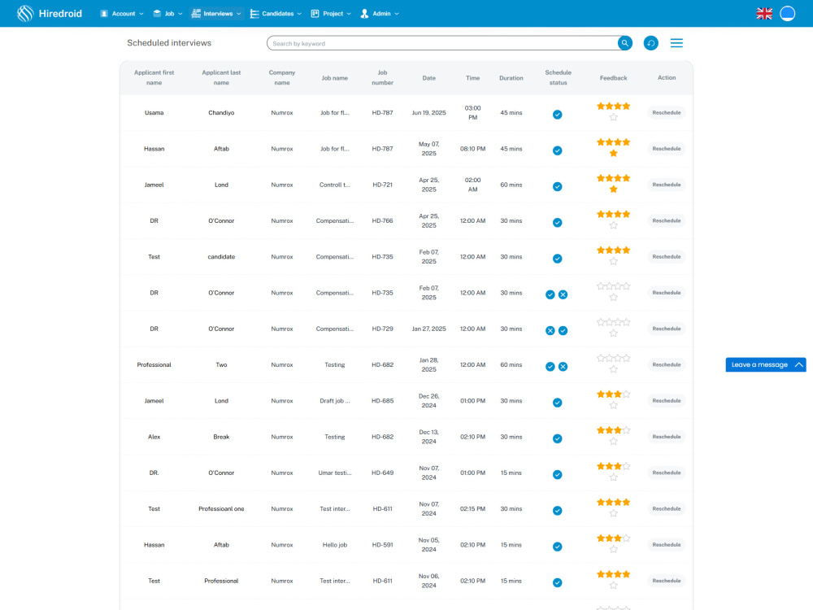Screen dimensions: 813x610
Task: Click the Professioanl one last name
Action: click(x=221, y=509)
